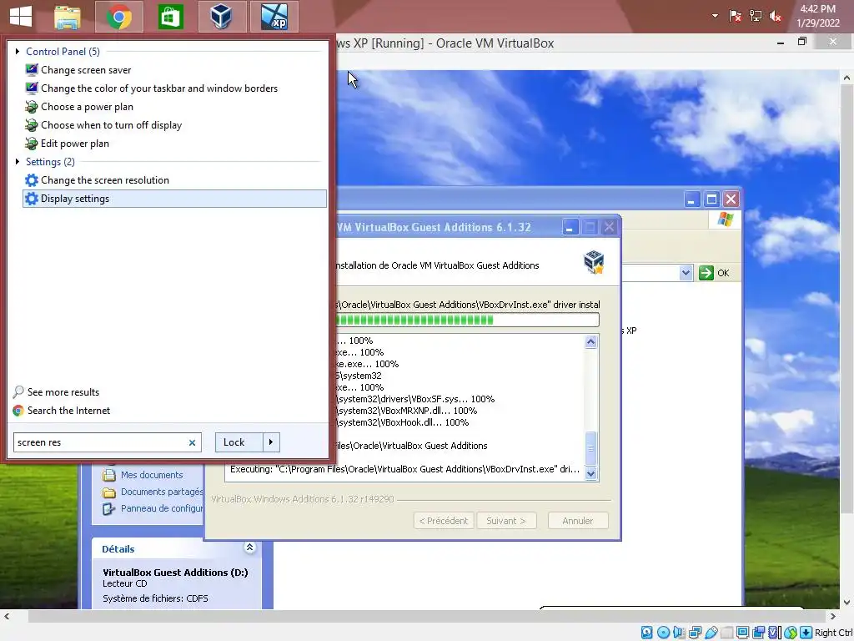
Task: Minimize the Guest Additions installer window
Action: [x=570, y=227]
